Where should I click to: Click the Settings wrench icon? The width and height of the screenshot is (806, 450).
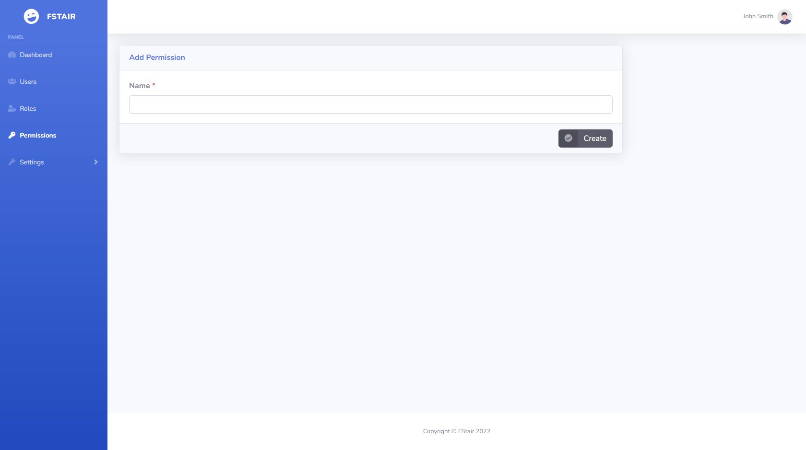coord(12,162)
